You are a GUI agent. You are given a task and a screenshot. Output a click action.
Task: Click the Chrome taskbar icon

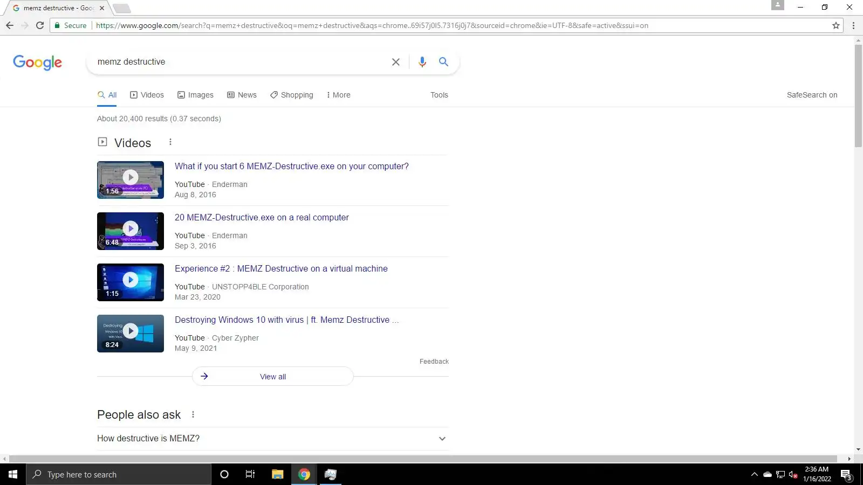pos(304,474)
